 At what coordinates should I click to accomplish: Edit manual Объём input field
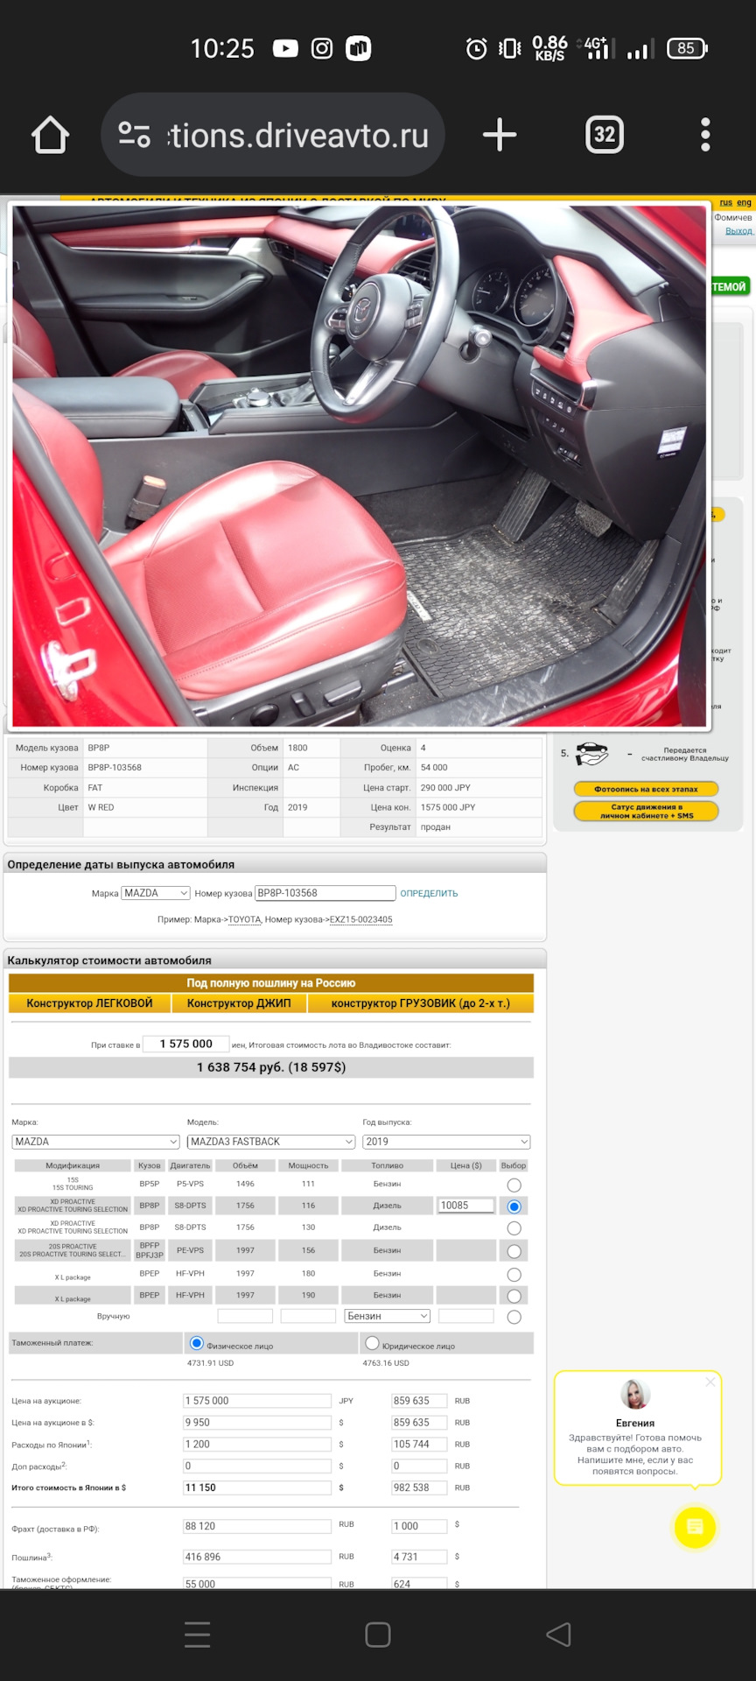[245, 1316]
